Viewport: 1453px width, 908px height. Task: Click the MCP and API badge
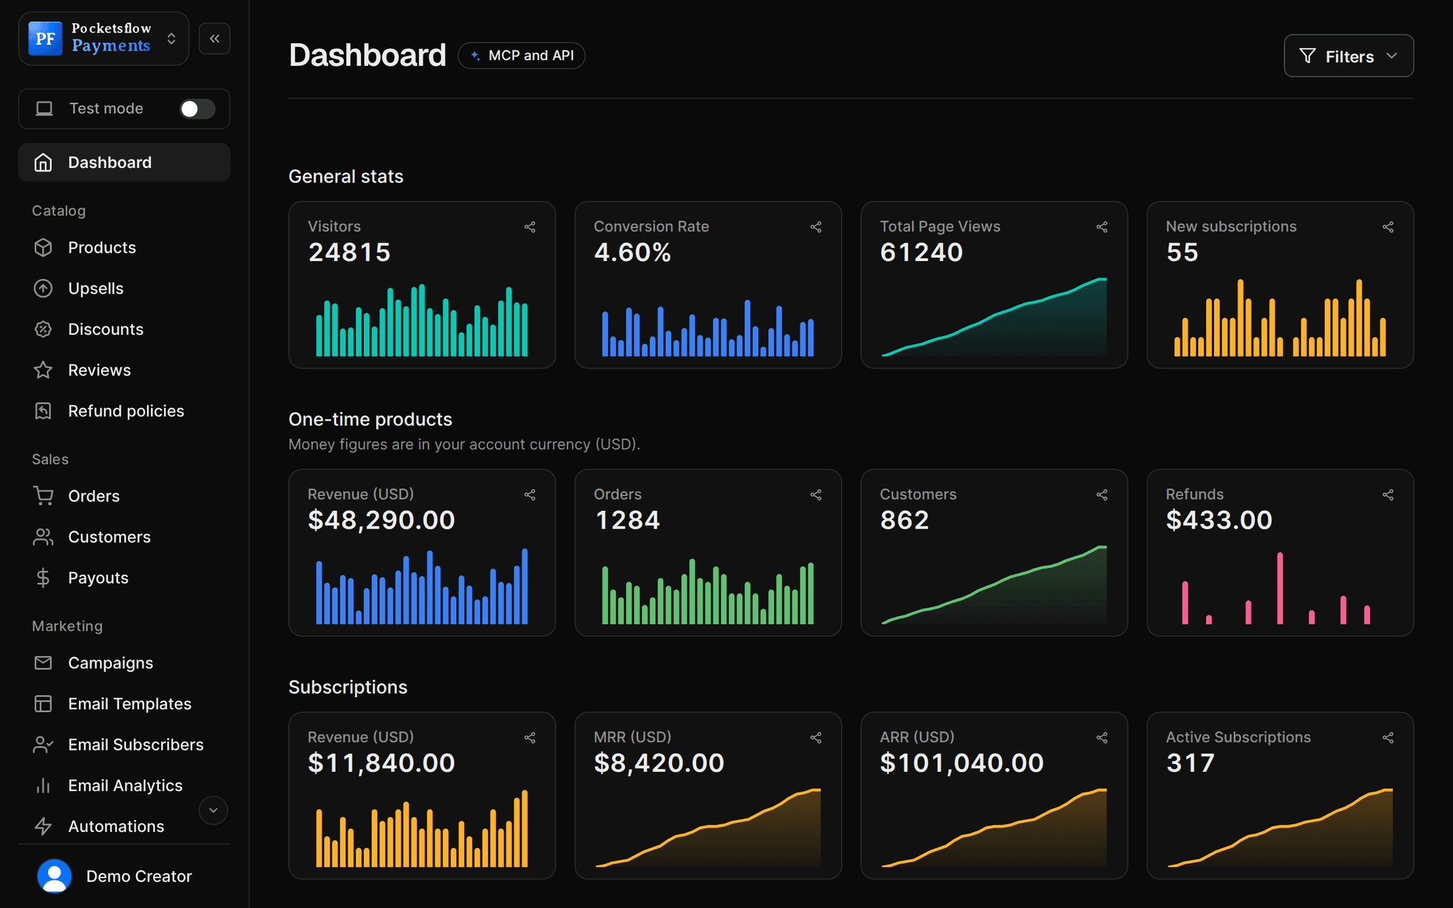[521, 55]
